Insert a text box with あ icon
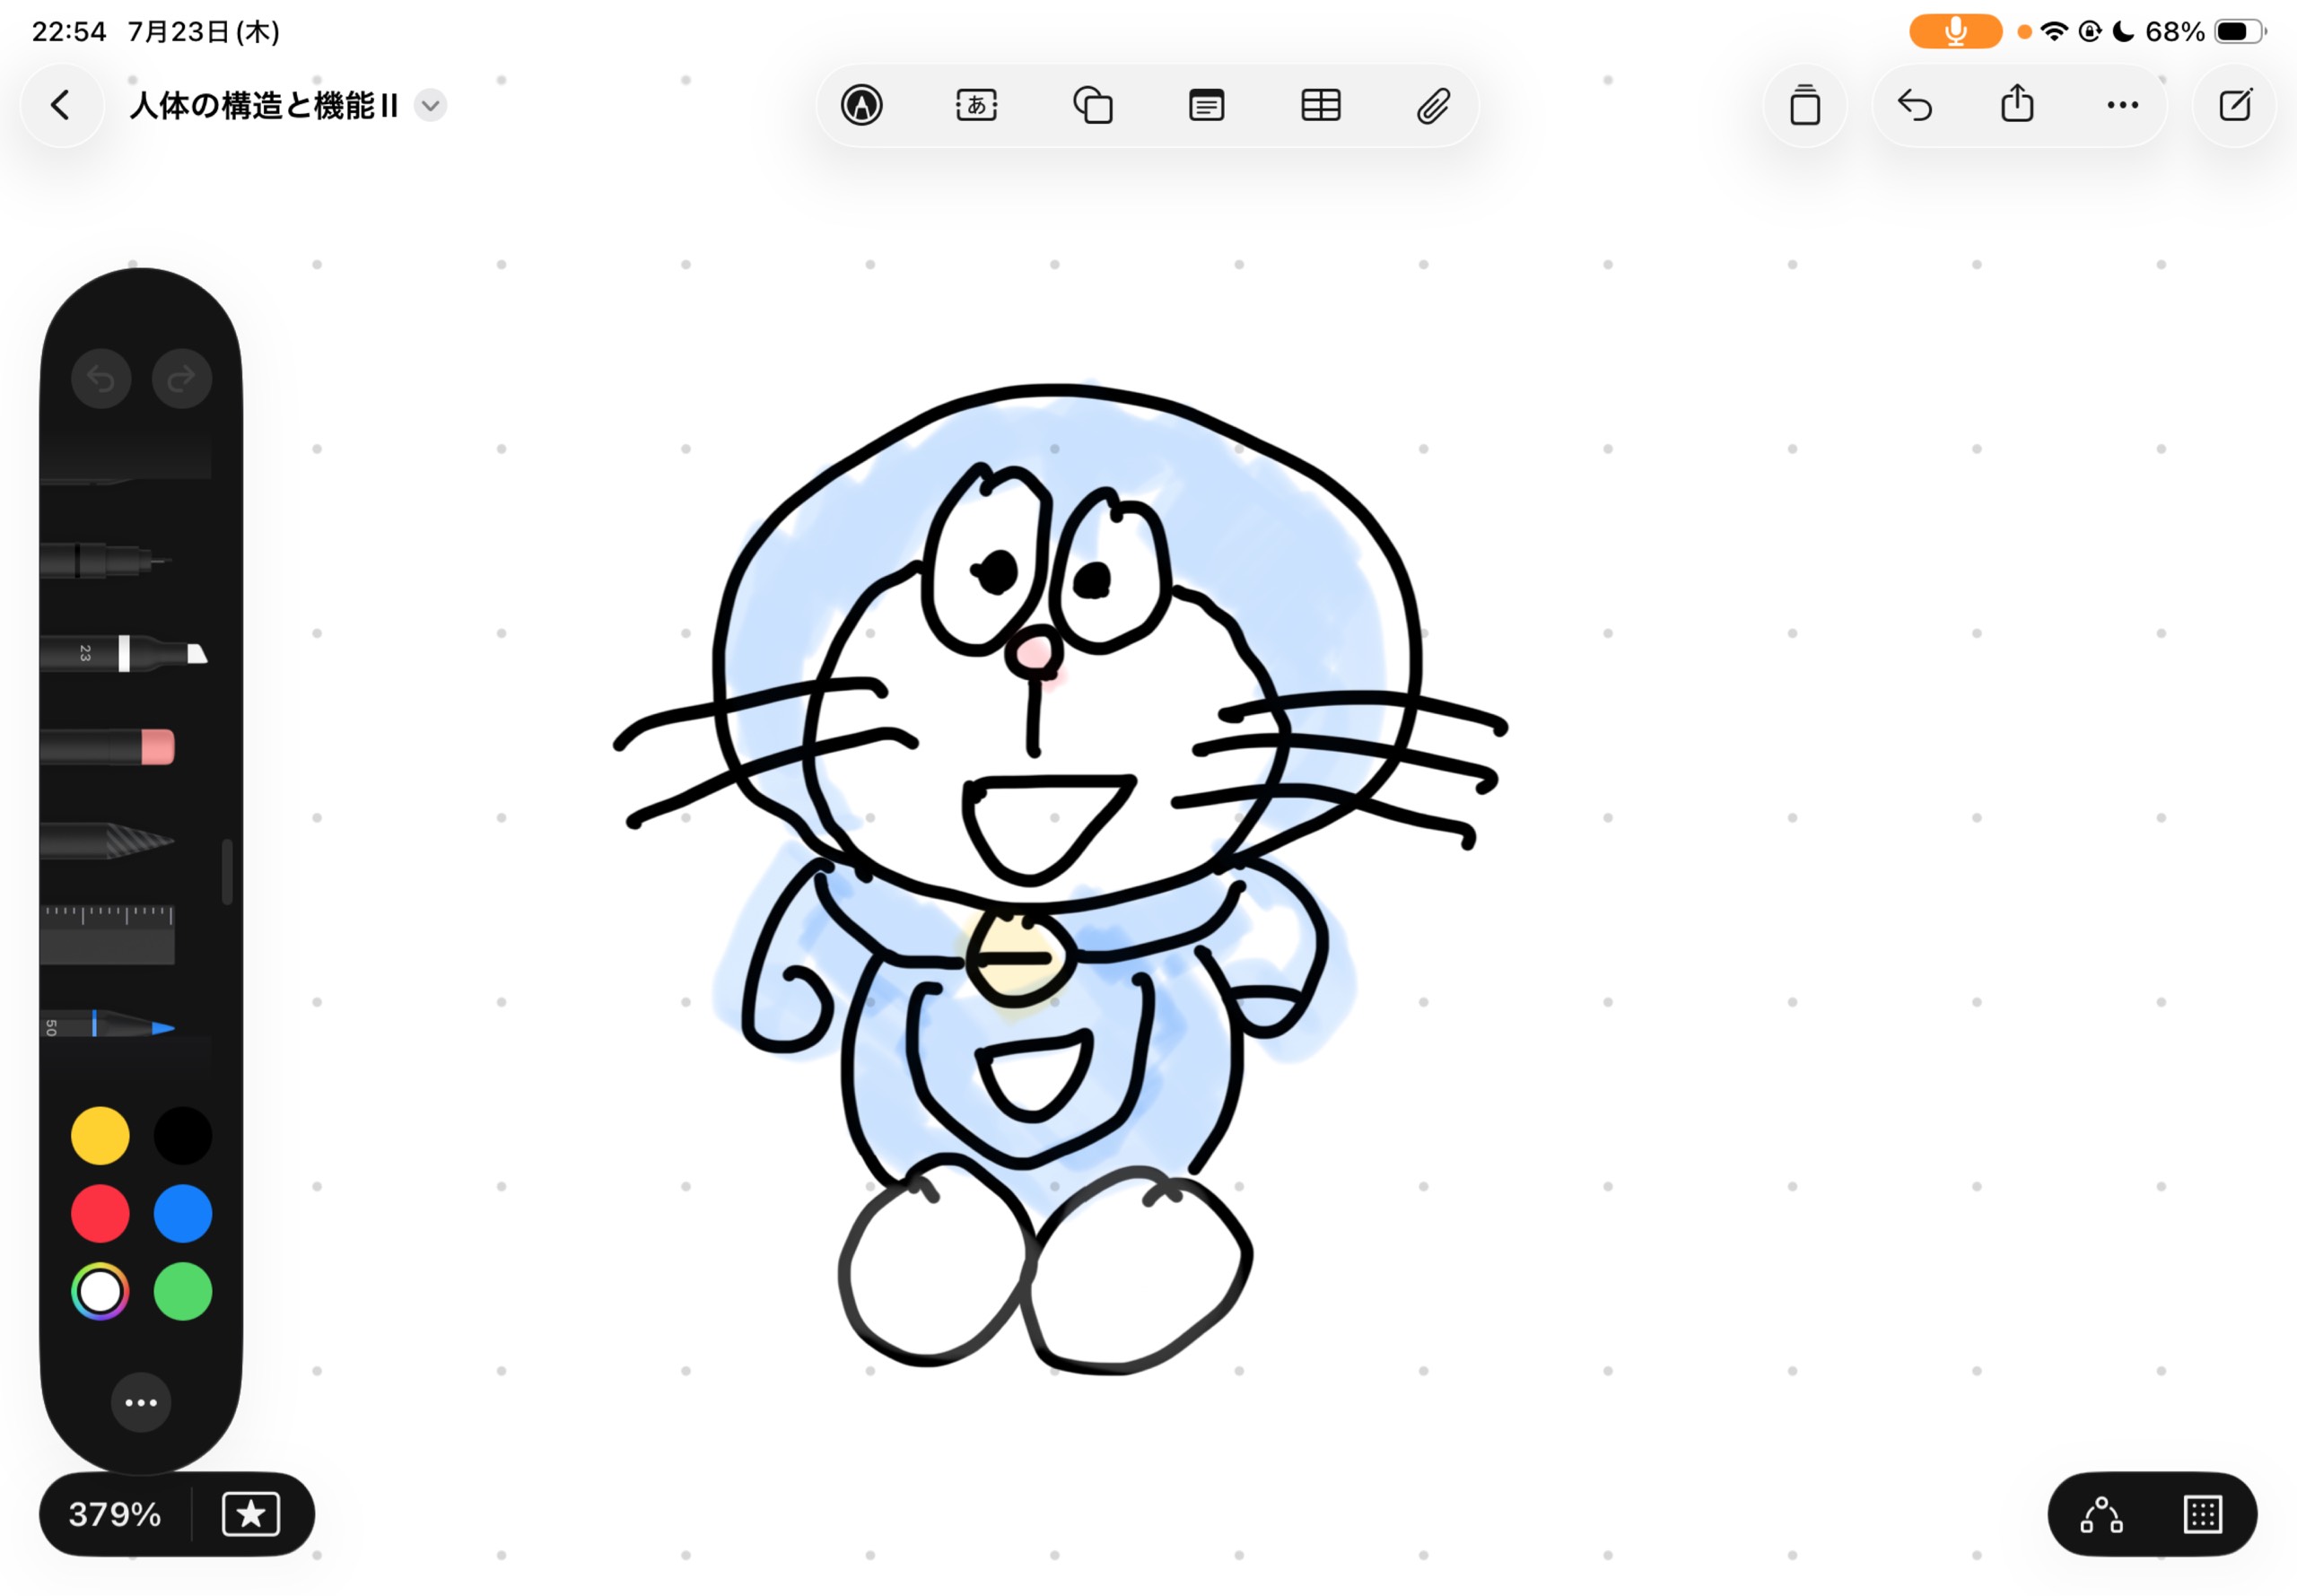The height and width of the screenshot is (1596, 2297). tap(976, 105)
